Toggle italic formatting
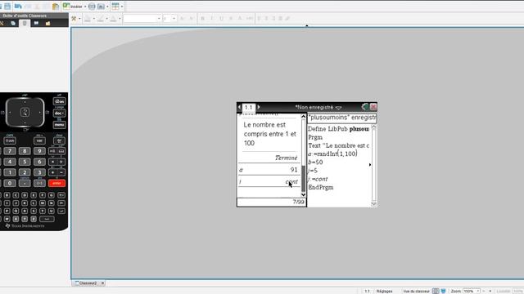 212,19
